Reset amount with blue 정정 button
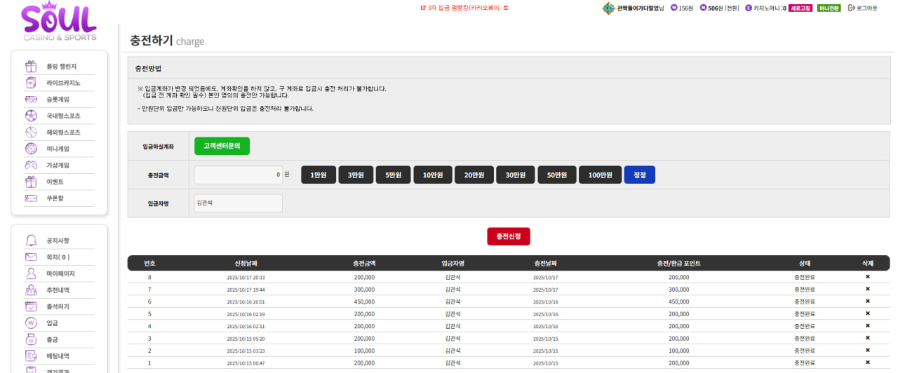 [640, 175]
